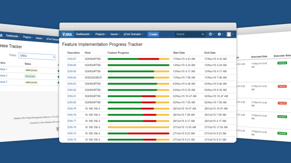Click the Executed Date header in right window

[x=259, y=57]
